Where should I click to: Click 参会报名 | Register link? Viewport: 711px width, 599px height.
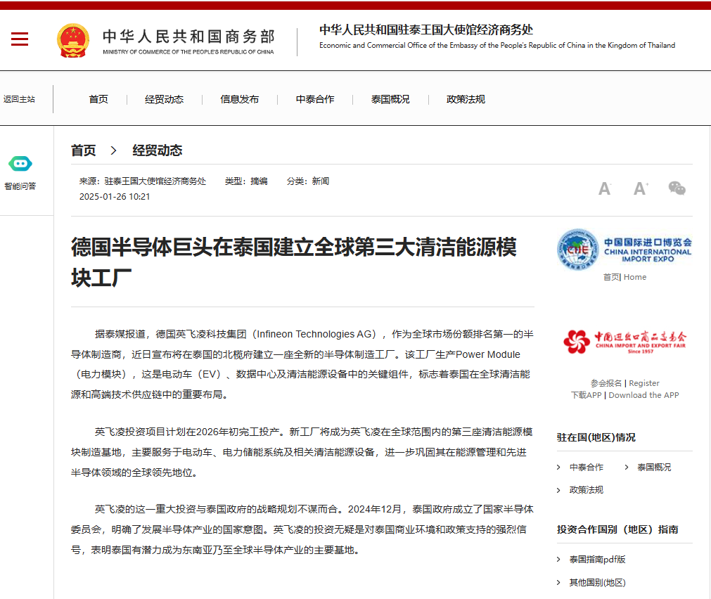[x=624, y=383]
